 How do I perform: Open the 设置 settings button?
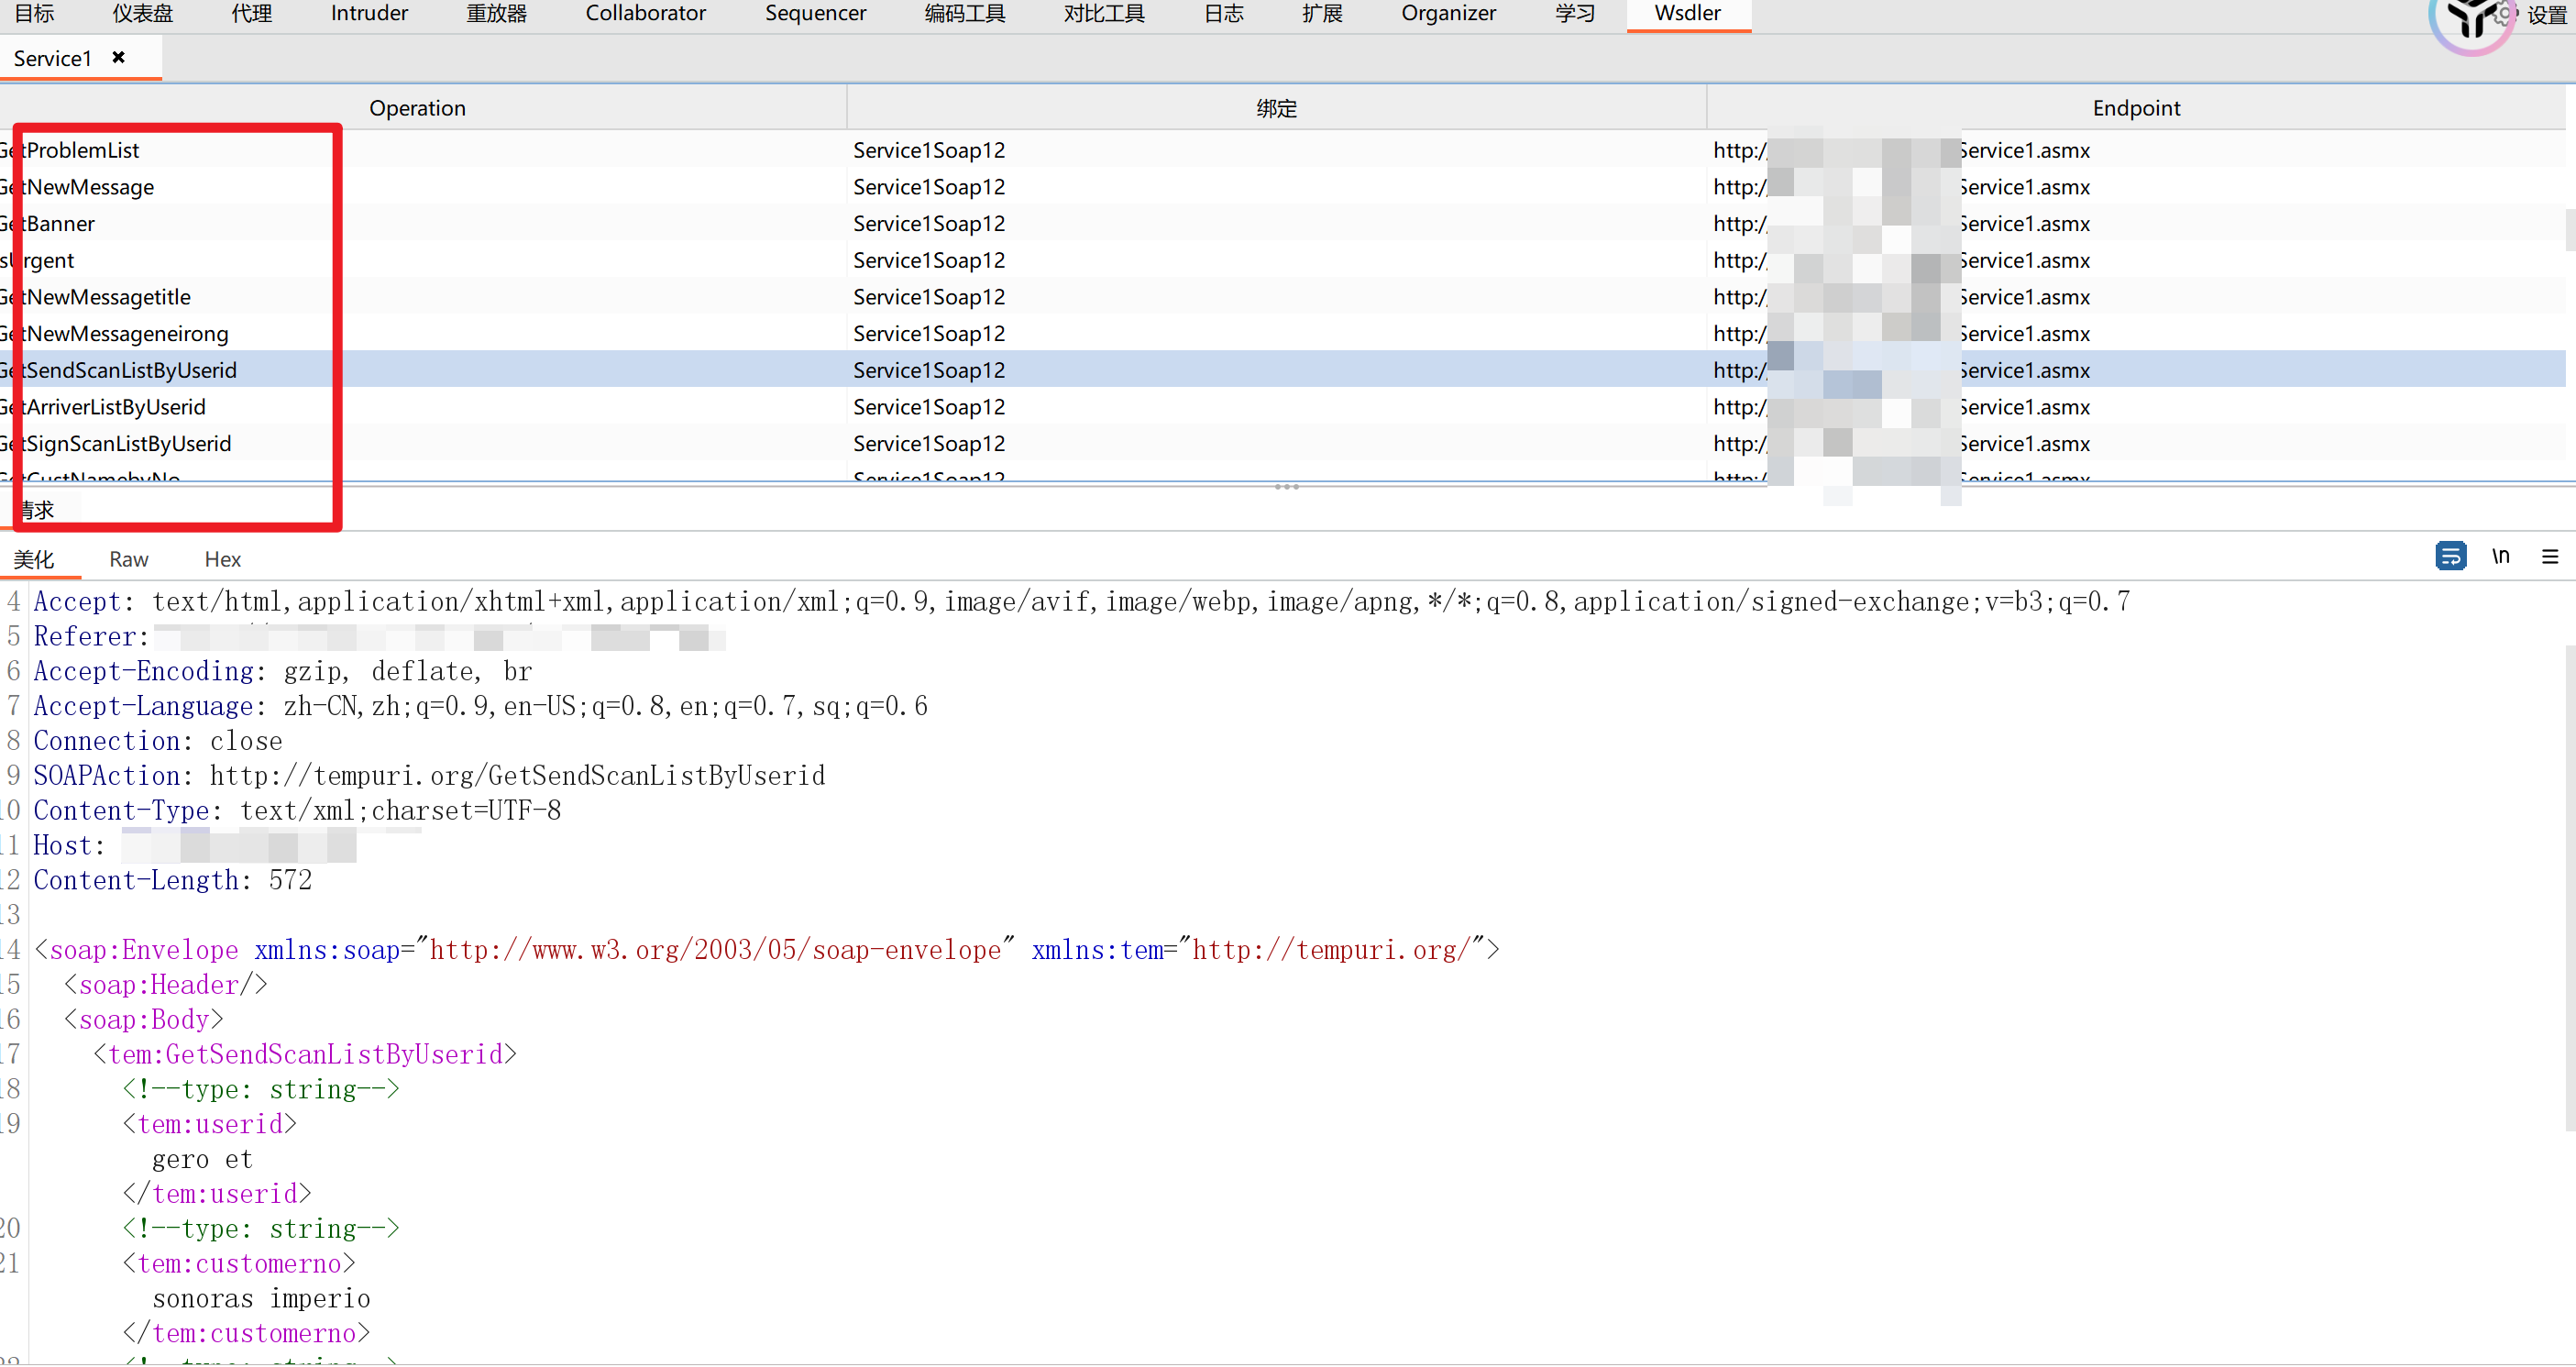pos(2546,15)
